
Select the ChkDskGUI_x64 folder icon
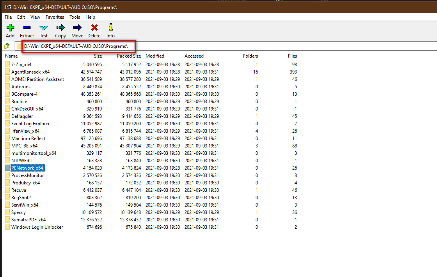click(x=7, y=109)
